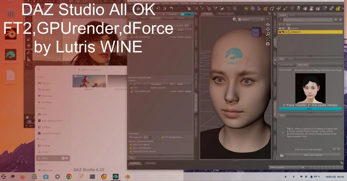This screenshot has height=181, width=347.
Task: Open the MEMO.txt desktop file
Action: [x=11, y=77]
